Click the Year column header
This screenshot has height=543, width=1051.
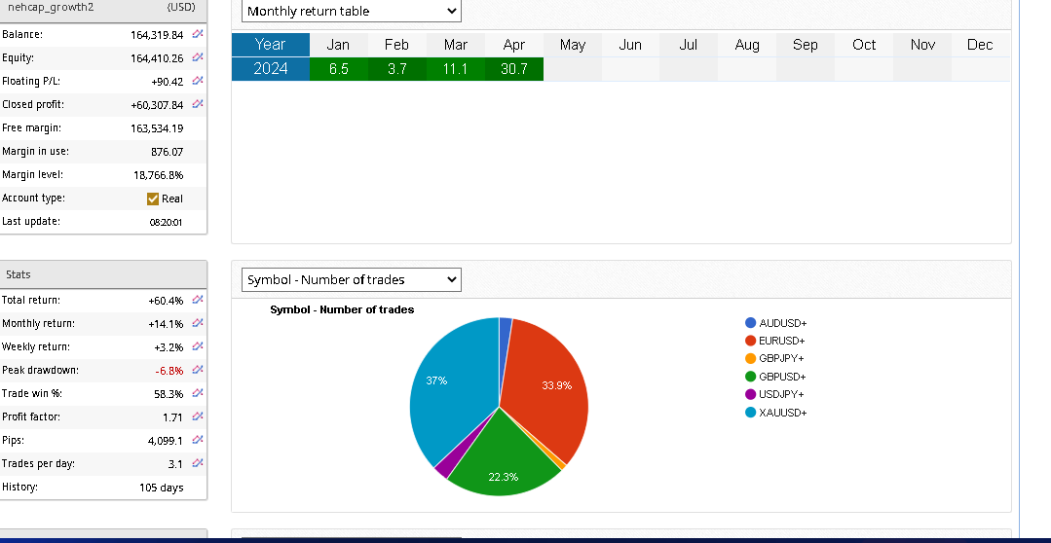(270, 45)
